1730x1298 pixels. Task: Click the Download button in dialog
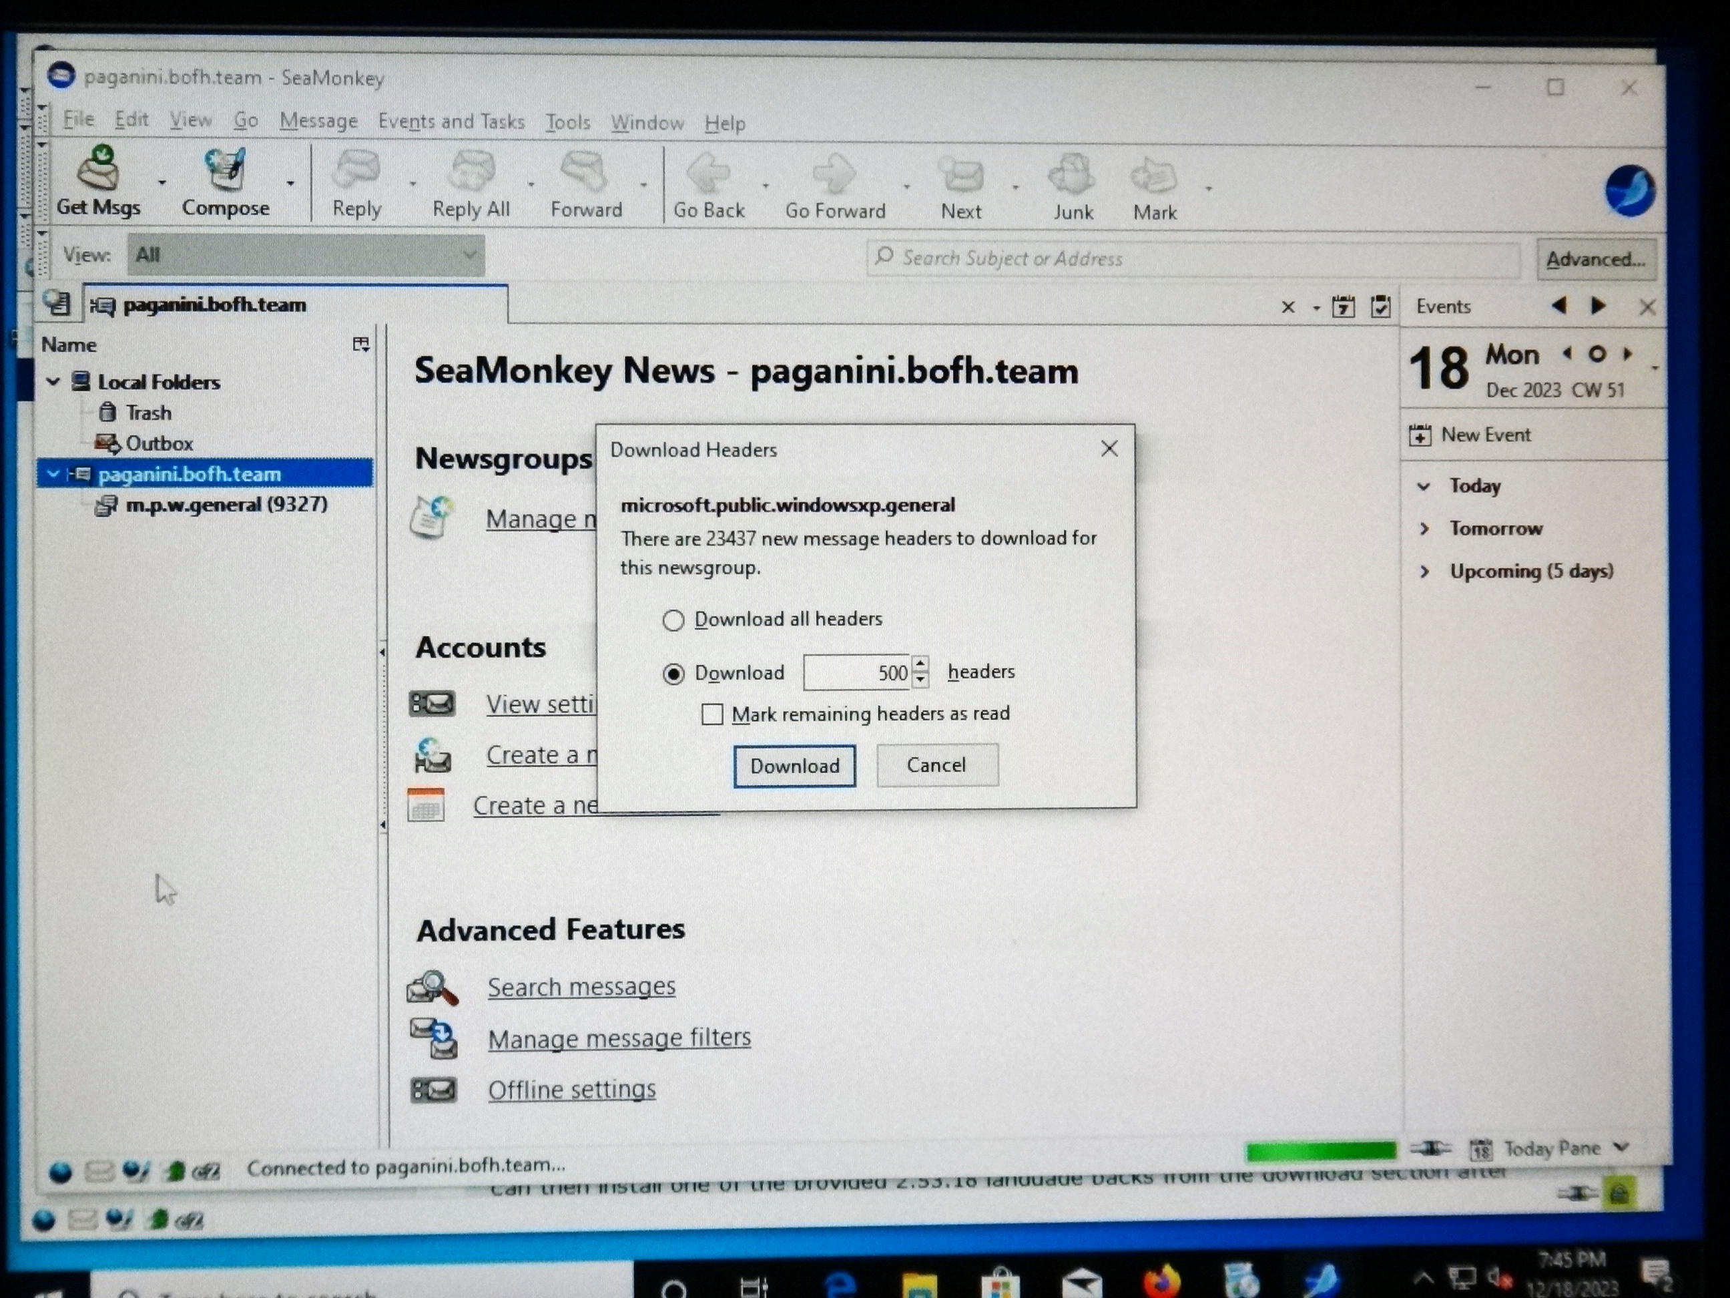[794, 766]
